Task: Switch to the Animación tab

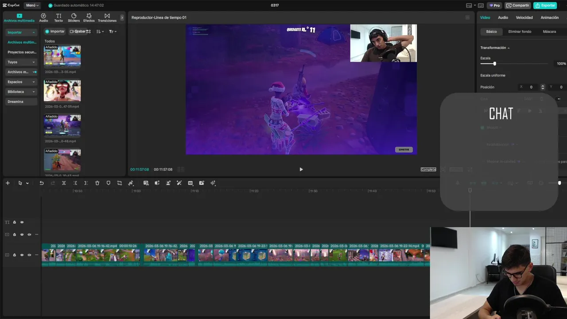Action: click(x=550, y=18)
